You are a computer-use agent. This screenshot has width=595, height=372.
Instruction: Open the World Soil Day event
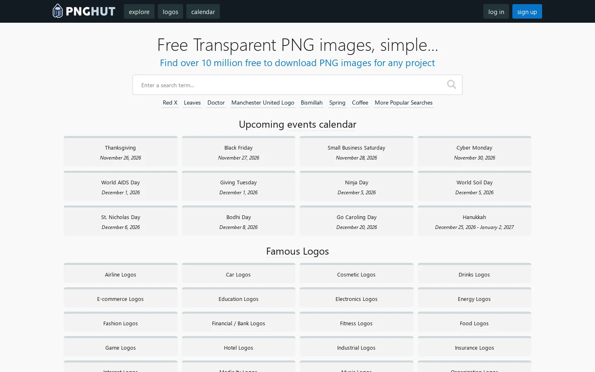474,186
